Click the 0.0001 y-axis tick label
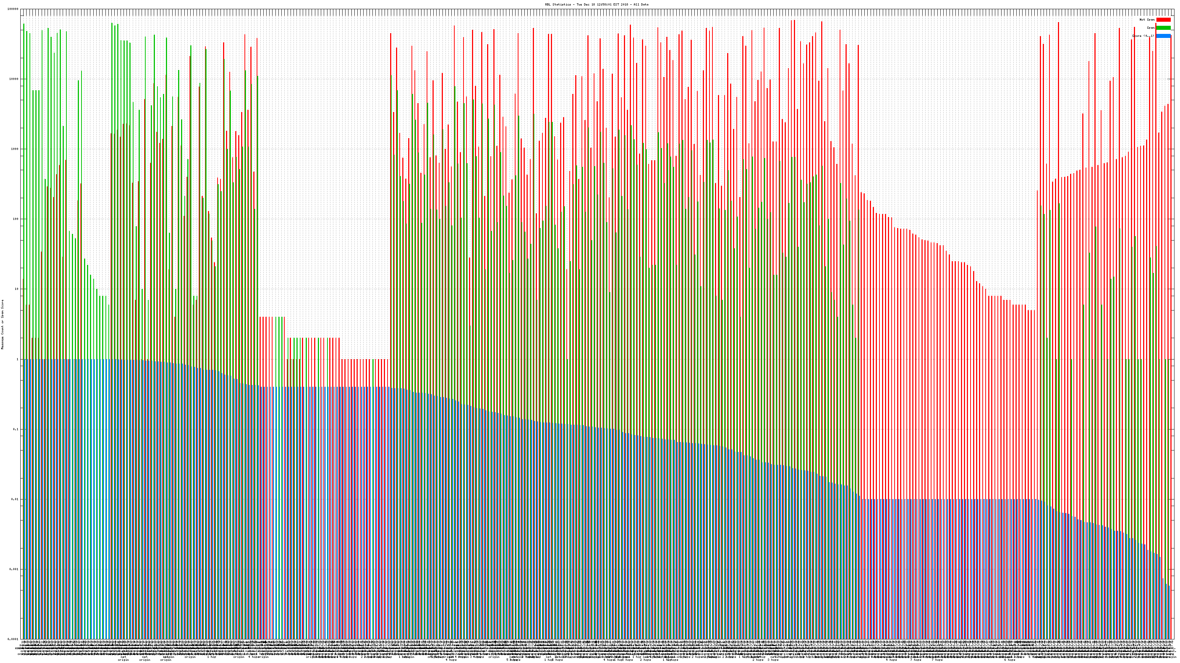This screenshot has width=1180, height=663. point(13,639)
